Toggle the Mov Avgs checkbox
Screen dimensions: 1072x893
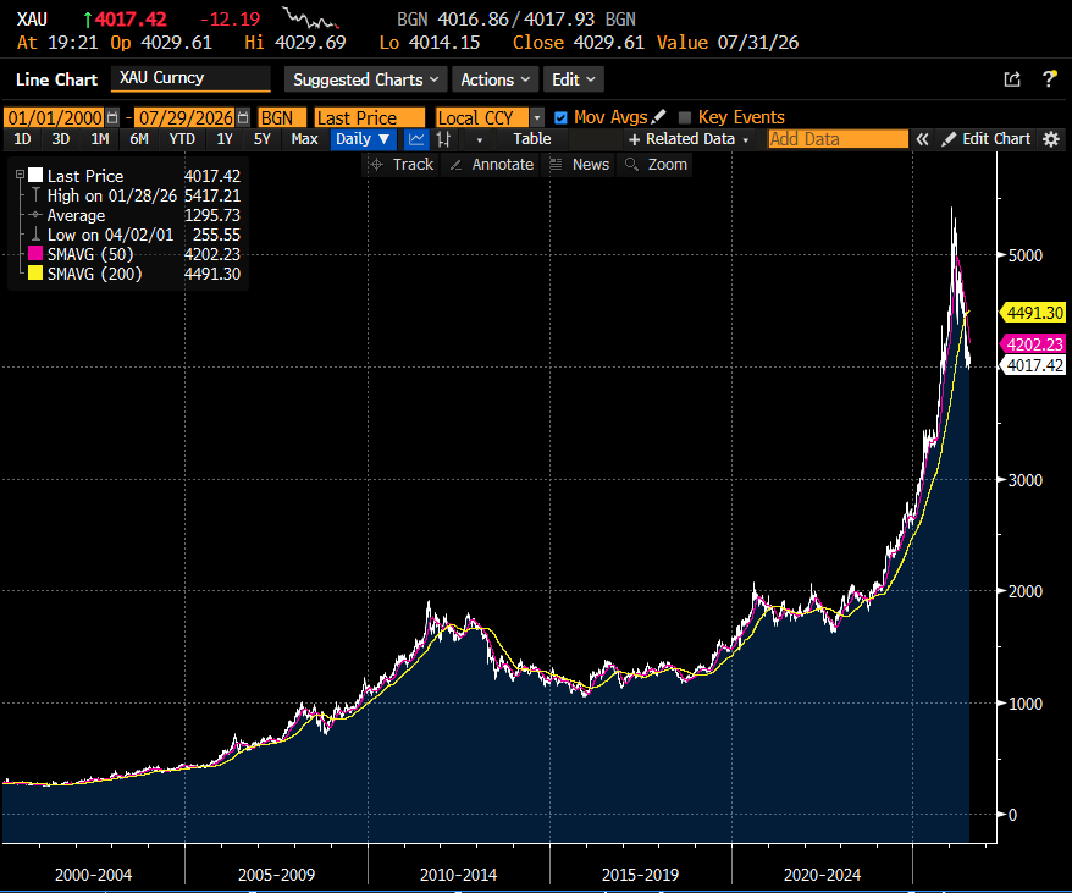tap(560, 117)
